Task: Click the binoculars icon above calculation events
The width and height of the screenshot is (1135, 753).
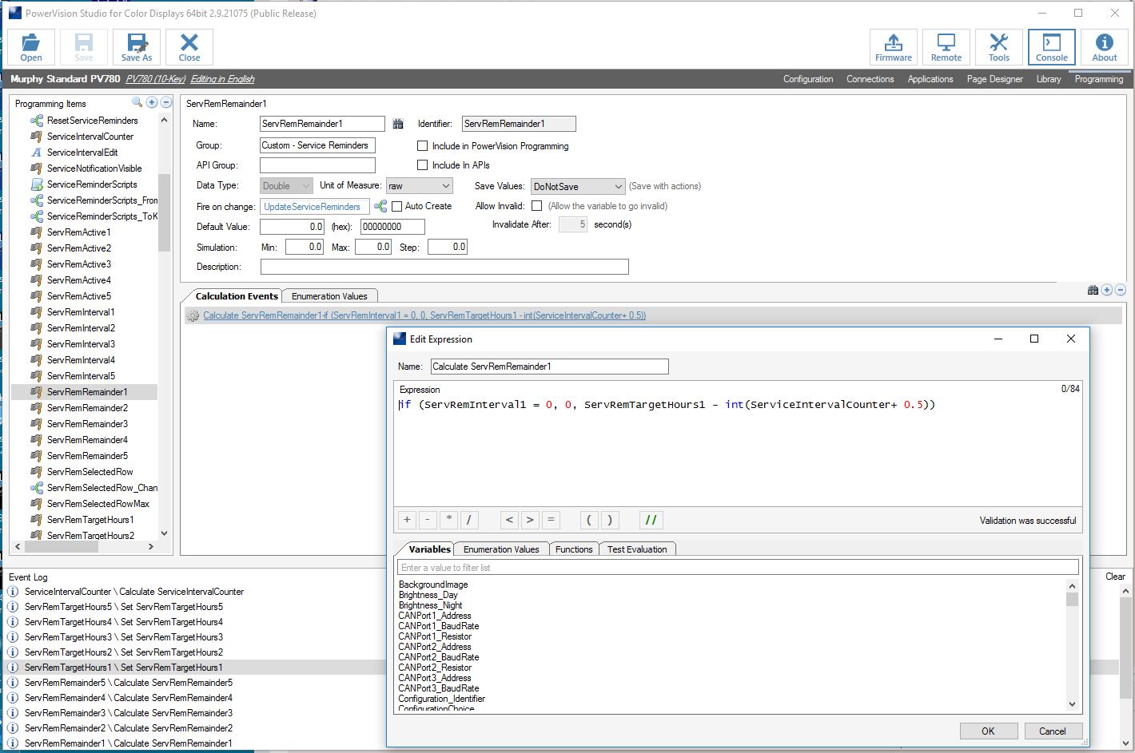Action: pos(1093,290)
